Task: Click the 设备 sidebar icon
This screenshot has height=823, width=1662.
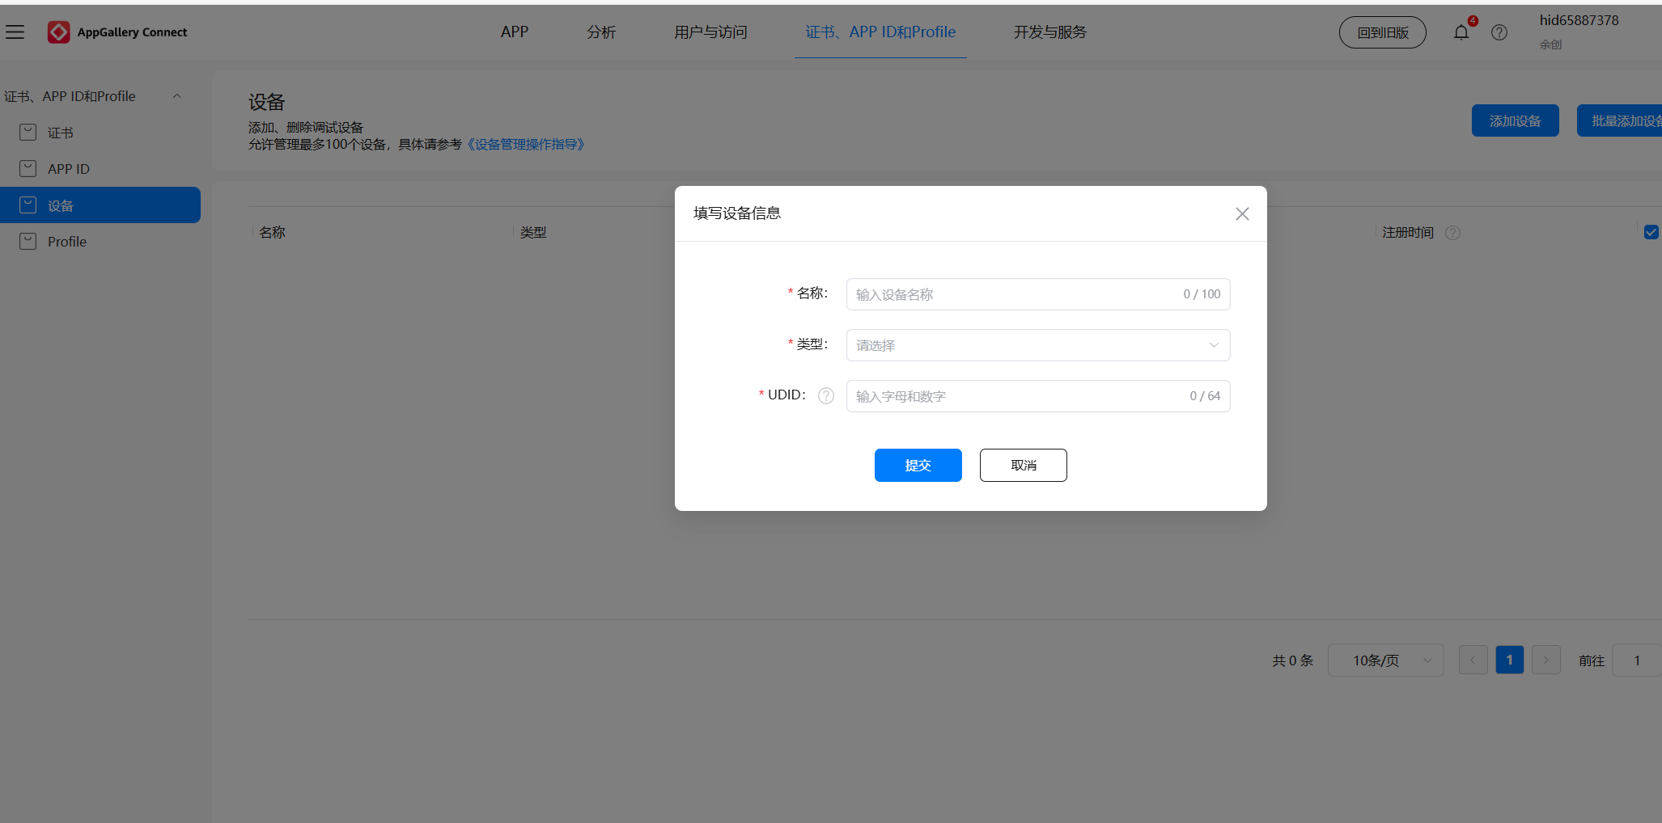Action: pyautogui.click(x=28, y=205)
